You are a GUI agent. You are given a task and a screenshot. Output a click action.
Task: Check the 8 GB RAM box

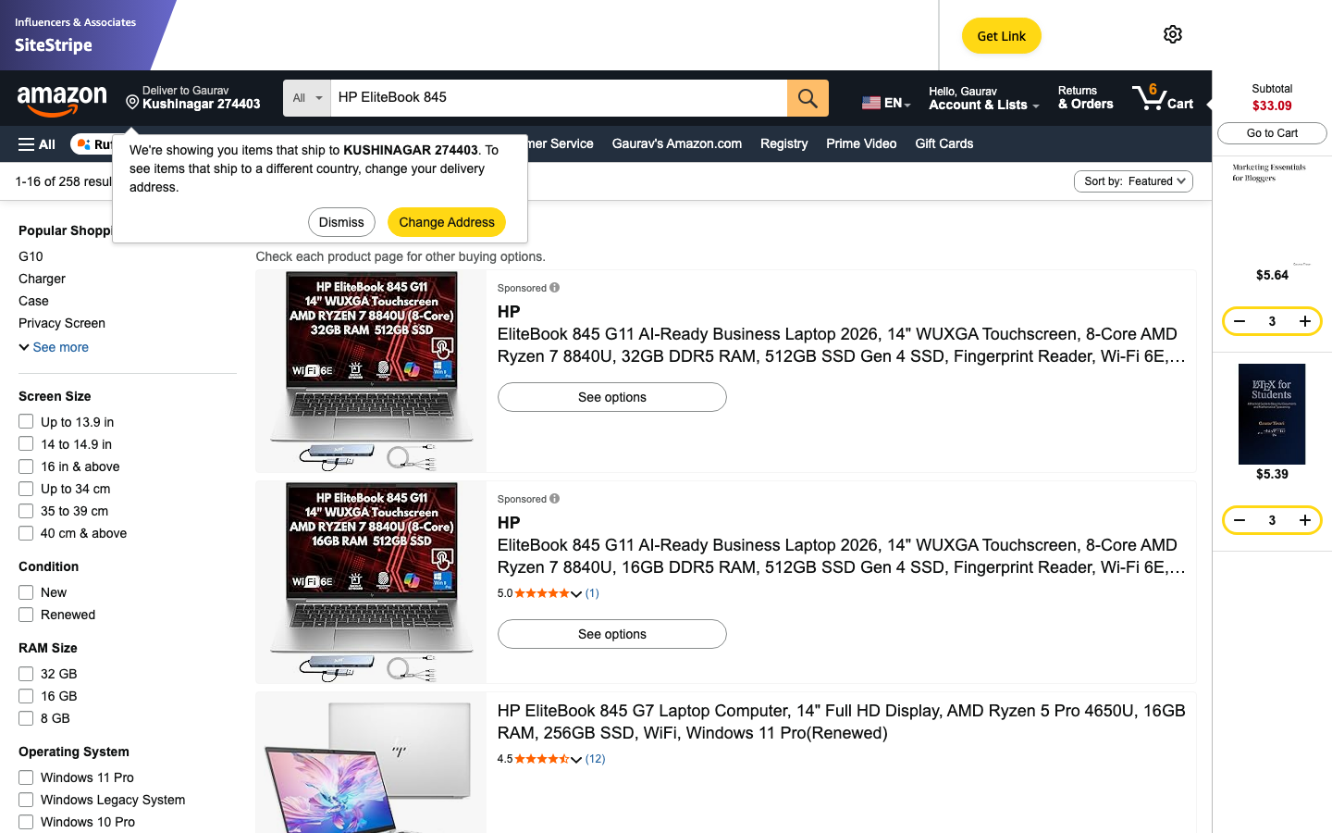click(26, 718)
